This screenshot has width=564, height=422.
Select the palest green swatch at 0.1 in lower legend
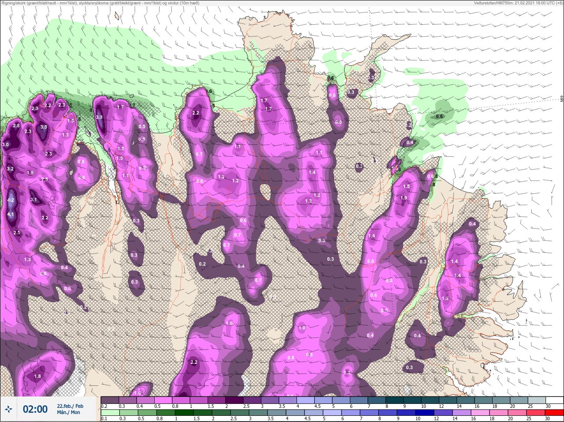tap(109, 413)
